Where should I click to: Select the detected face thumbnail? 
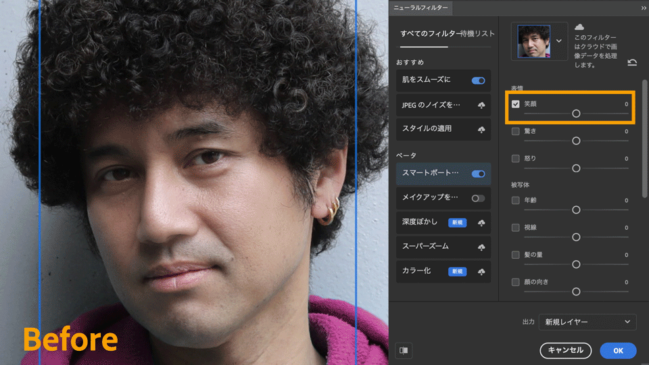coord(533,41)
